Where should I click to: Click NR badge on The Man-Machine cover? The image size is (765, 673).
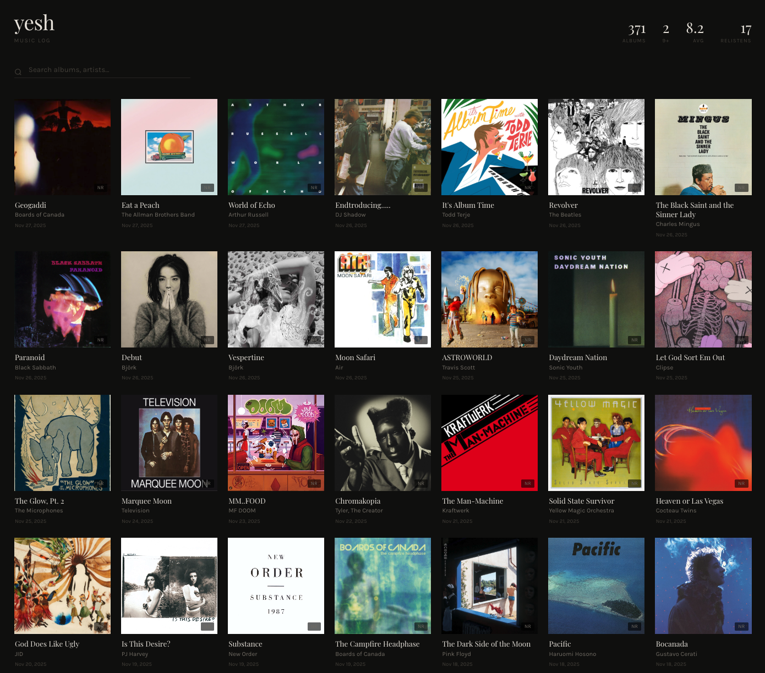tap(528, 484)
